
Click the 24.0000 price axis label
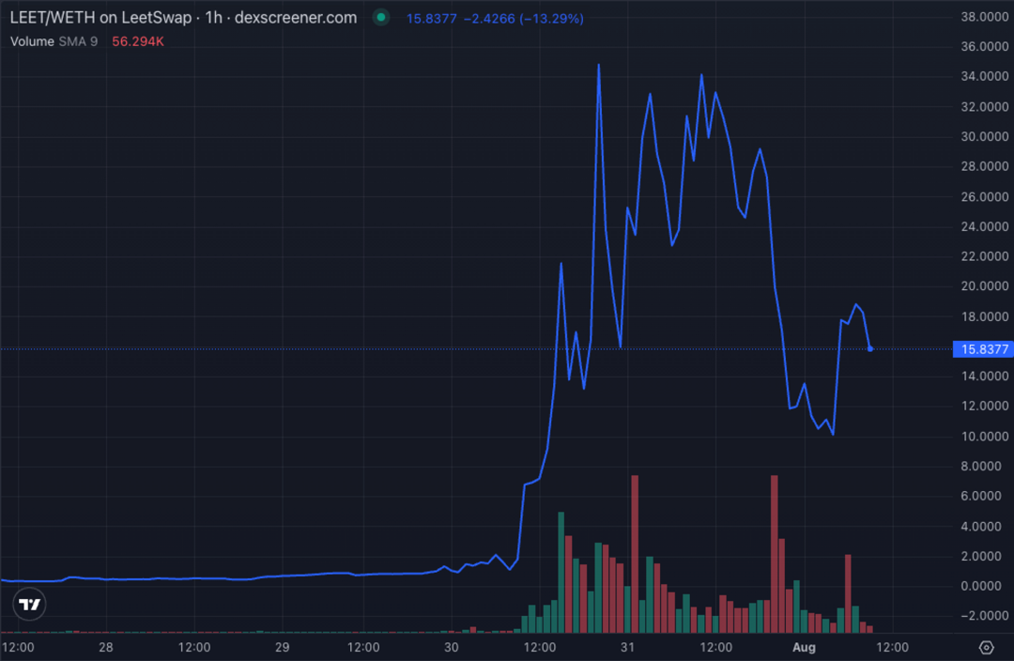(984, 226)
